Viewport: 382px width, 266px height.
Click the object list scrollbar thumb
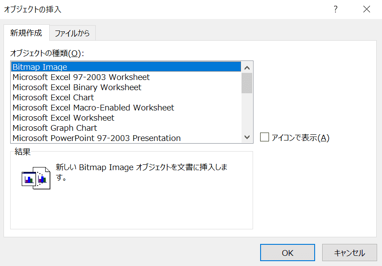click(x=247, y=83)
